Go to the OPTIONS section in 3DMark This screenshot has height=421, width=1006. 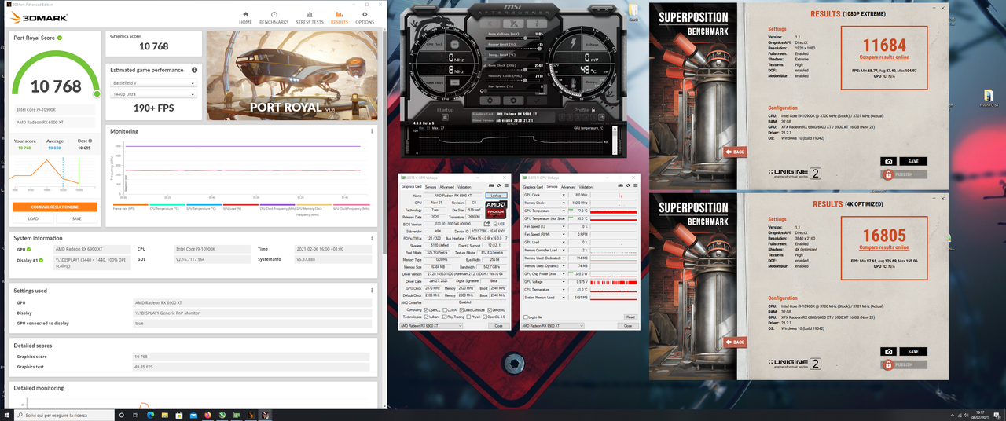[x=365, y=16]
